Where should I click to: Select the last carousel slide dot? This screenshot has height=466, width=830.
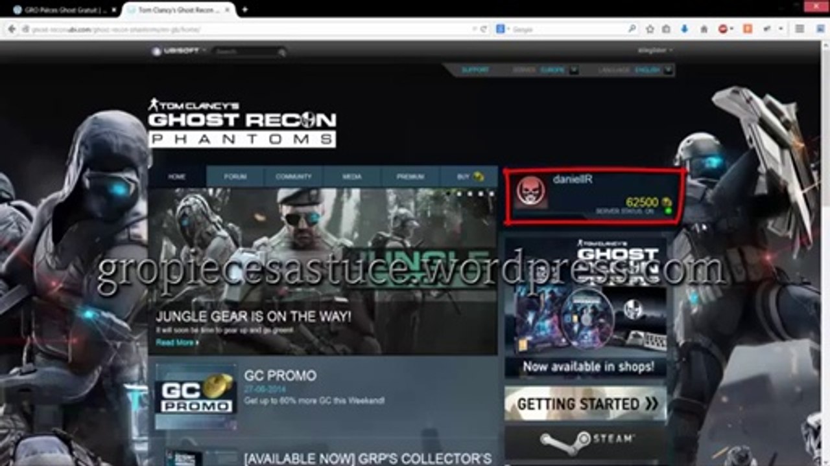491,193
